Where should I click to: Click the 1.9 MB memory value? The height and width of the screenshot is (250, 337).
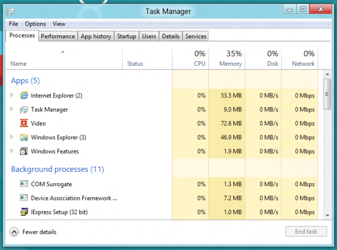point(233,151)
